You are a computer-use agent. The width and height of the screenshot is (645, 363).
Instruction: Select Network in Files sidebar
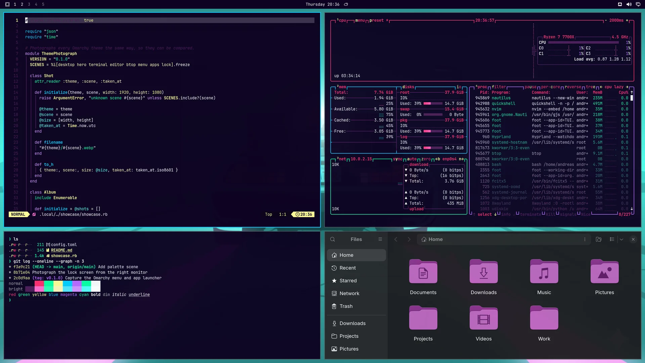(x=356, y=293)
